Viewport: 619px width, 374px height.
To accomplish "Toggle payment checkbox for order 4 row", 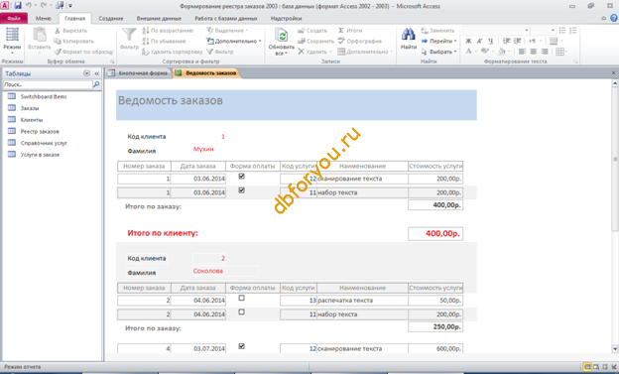I will point(242,346).
